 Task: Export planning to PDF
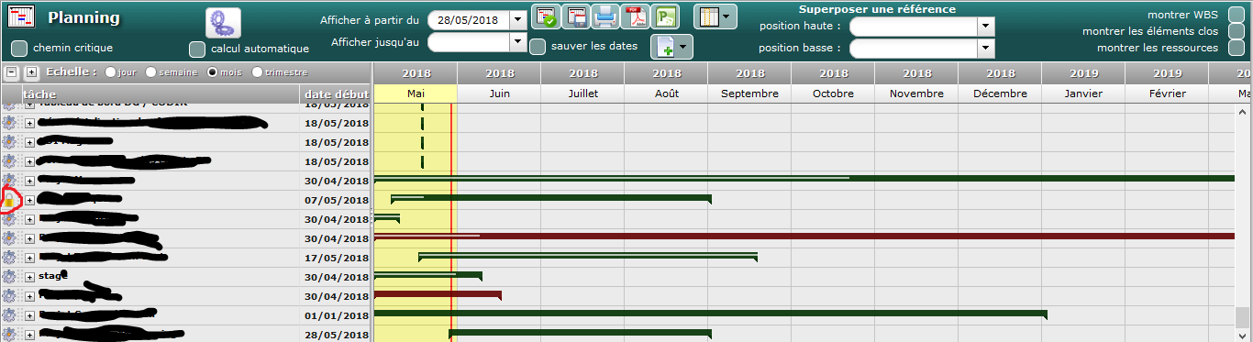click(x=635, y=17)
